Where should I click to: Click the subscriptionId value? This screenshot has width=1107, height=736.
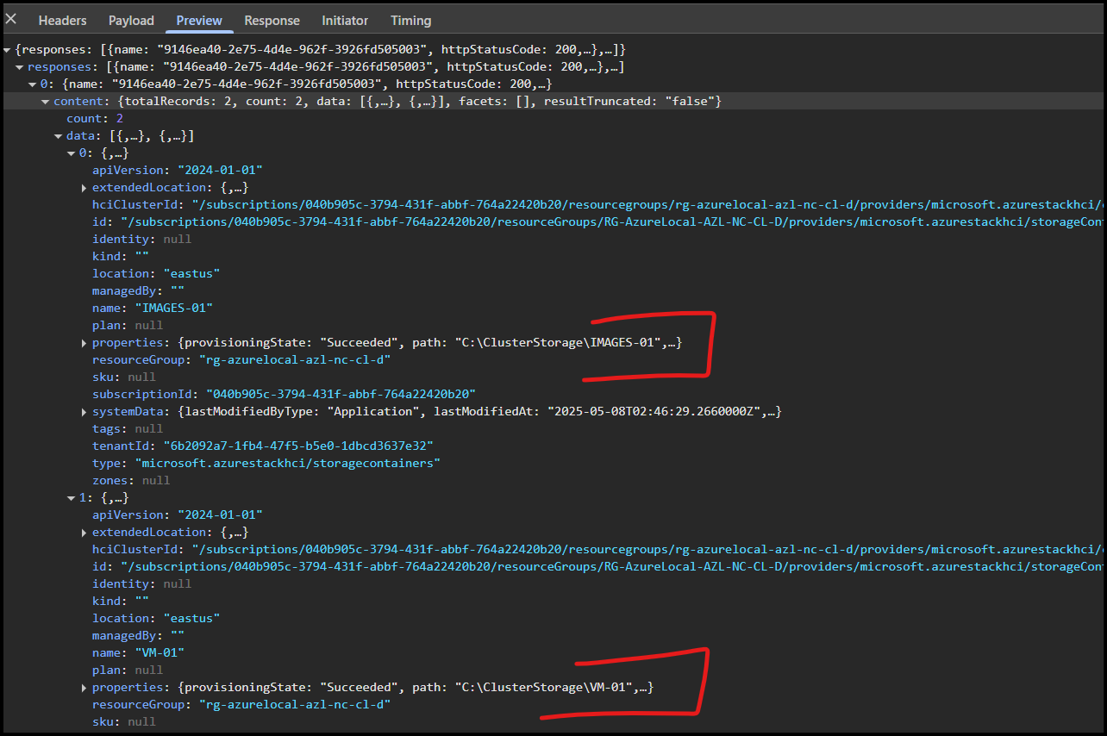[341, 395]
